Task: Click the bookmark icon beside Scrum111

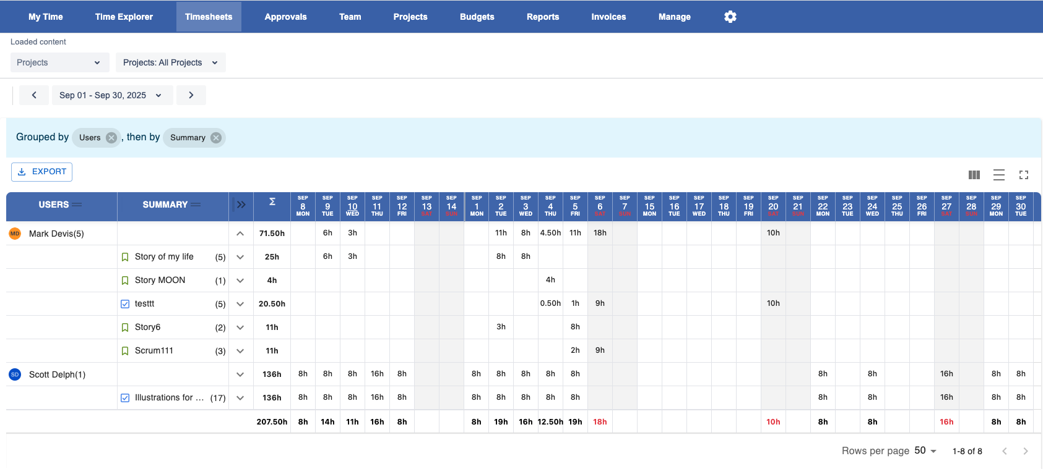Action: (x=125, y=351)
